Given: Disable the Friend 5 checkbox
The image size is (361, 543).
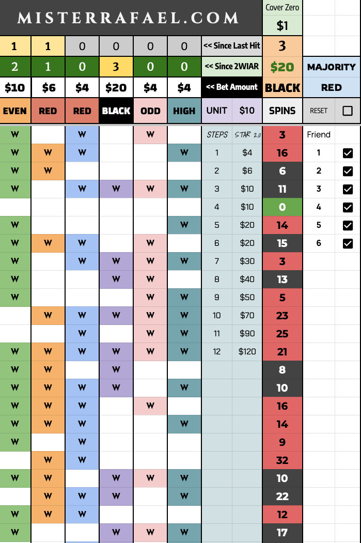Looking at the screenshot, I should (348, 225).
